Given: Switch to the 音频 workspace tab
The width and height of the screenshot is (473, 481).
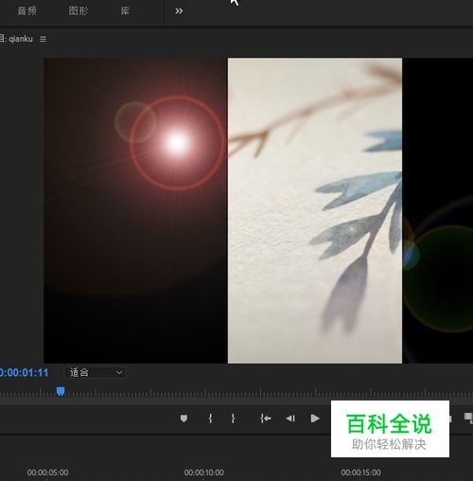Looking at the screenshot, I should coord(26,11).
